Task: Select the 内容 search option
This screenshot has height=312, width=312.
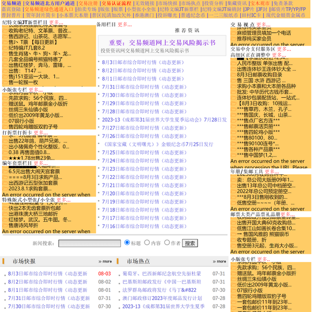Action: tap(146, 243)
